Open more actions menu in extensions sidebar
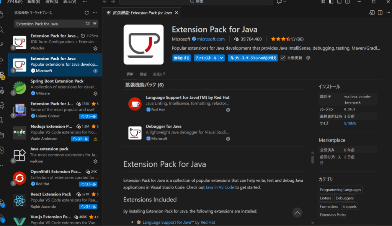The width and height of the screenshot is (392, 226). coord(95,13)
